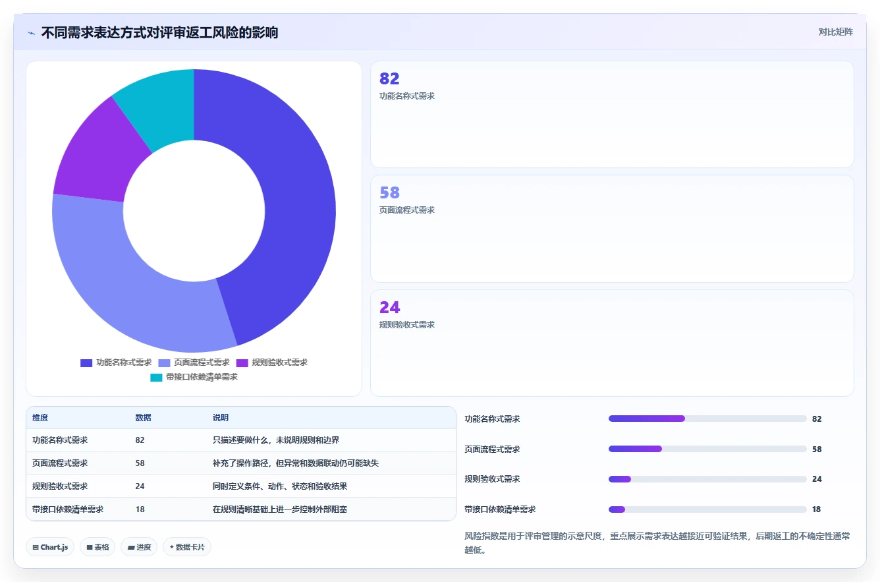The width and height of the screenshot is (880, 582).
Task: Toggle the 功能名称式需求 legend swatch
Action: coord(86,363)
